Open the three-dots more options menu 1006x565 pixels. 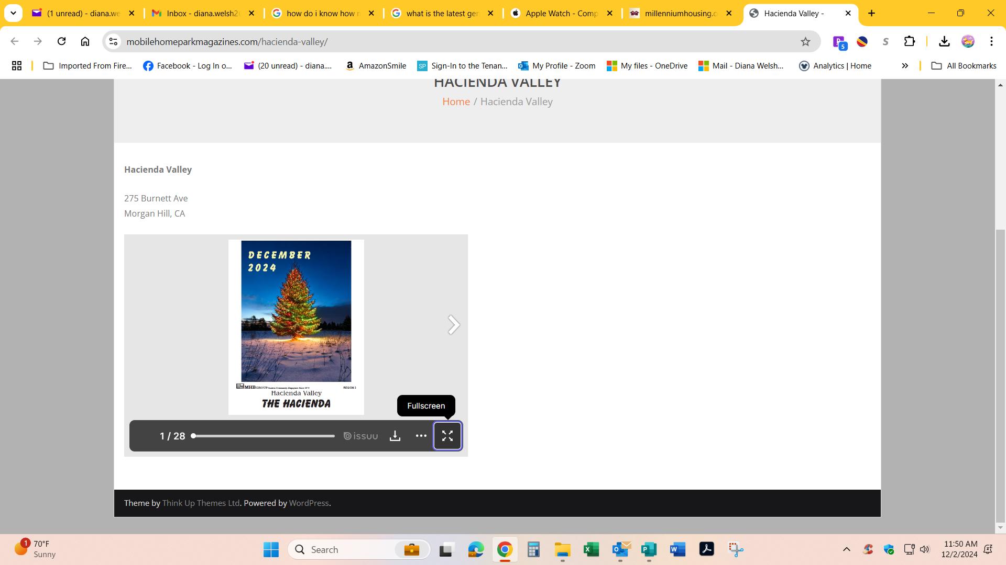[421, 436]
